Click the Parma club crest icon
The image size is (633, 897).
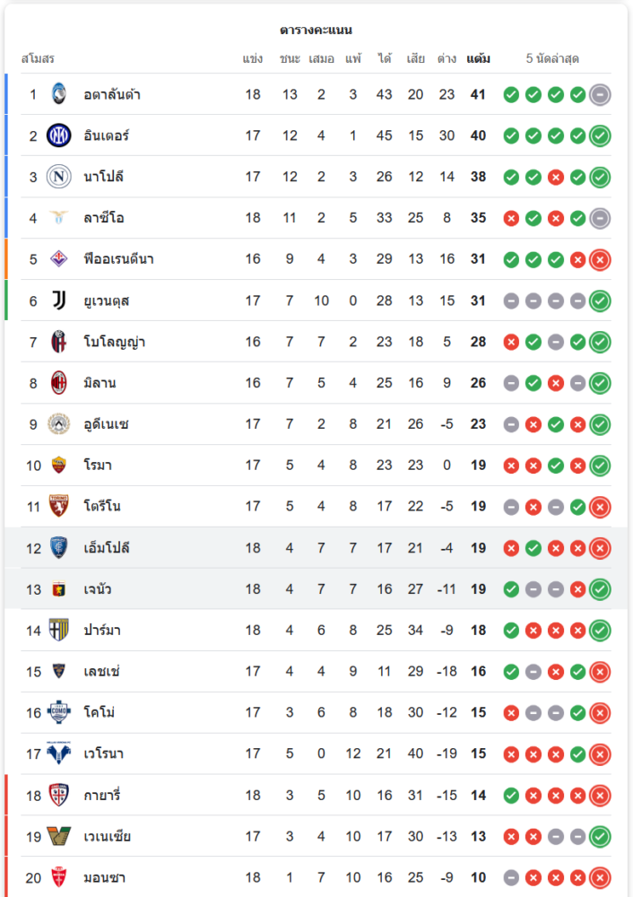[x=59, y=631]
